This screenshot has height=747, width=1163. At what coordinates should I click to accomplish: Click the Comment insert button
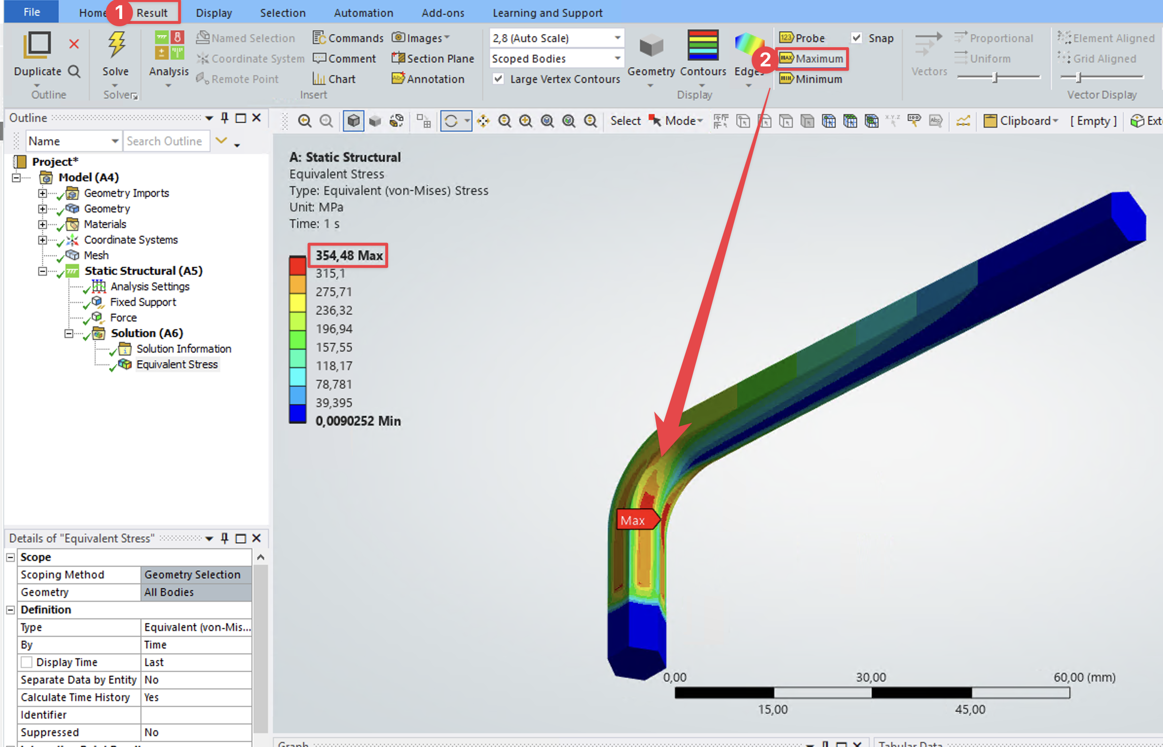tap(344, 58)
